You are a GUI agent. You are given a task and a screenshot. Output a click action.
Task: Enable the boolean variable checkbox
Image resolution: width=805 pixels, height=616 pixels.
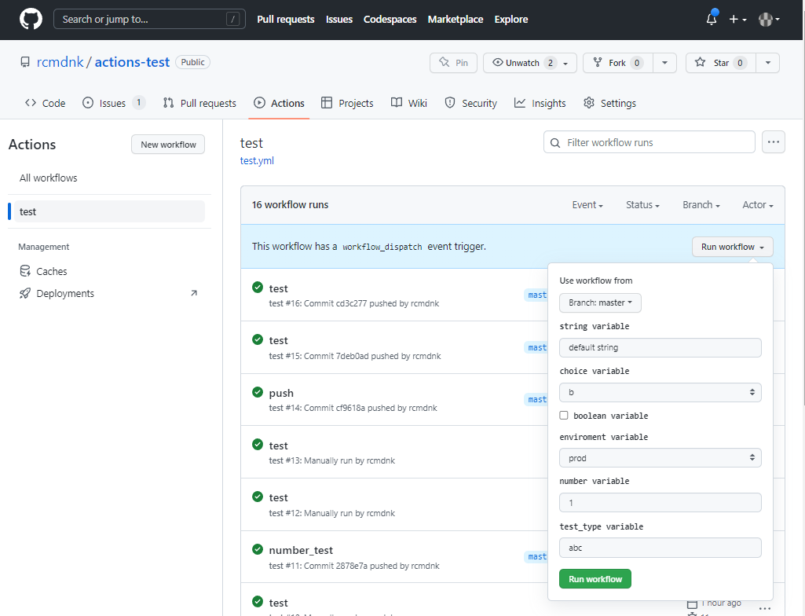pyautogui.click(x=564, y=415)
